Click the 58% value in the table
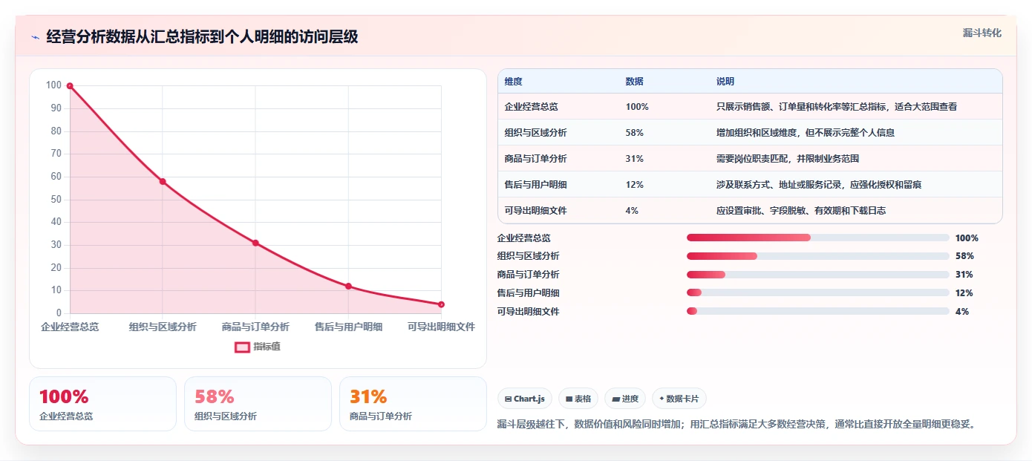The image size is (1032, 461). click(x=635, y=133)
